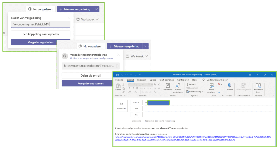Image resolution: width=279 pixels, height=151 pixels.
Task: Decrease font size with smaller A icon
Action: tap(159, 85)
